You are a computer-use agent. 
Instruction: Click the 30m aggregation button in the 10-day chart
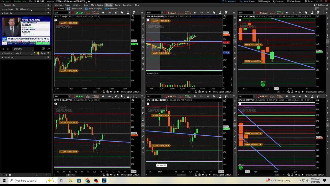(202, 96)
